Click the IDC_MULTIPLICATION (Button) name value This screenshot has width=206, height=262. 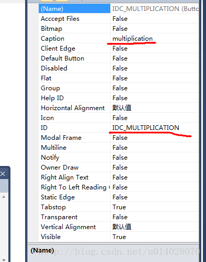click(155, 8)
